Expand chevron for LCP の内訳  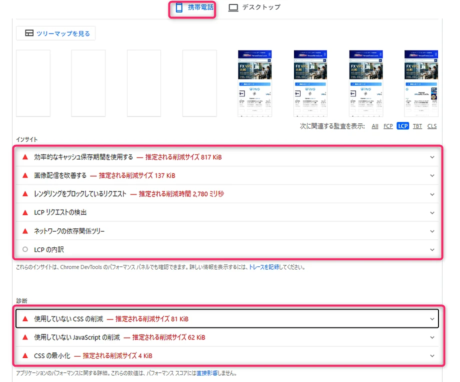tap(432, 250)
